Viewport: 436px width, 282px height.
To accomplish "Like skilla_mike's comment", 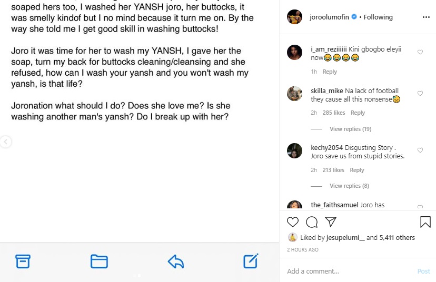I will pos(420,93).
